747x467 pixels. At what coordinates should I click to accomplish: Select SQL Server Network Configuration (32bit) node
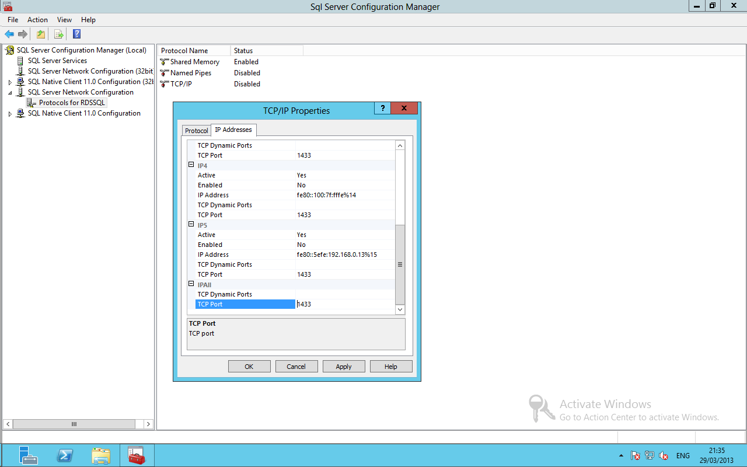tap(90, 71)
